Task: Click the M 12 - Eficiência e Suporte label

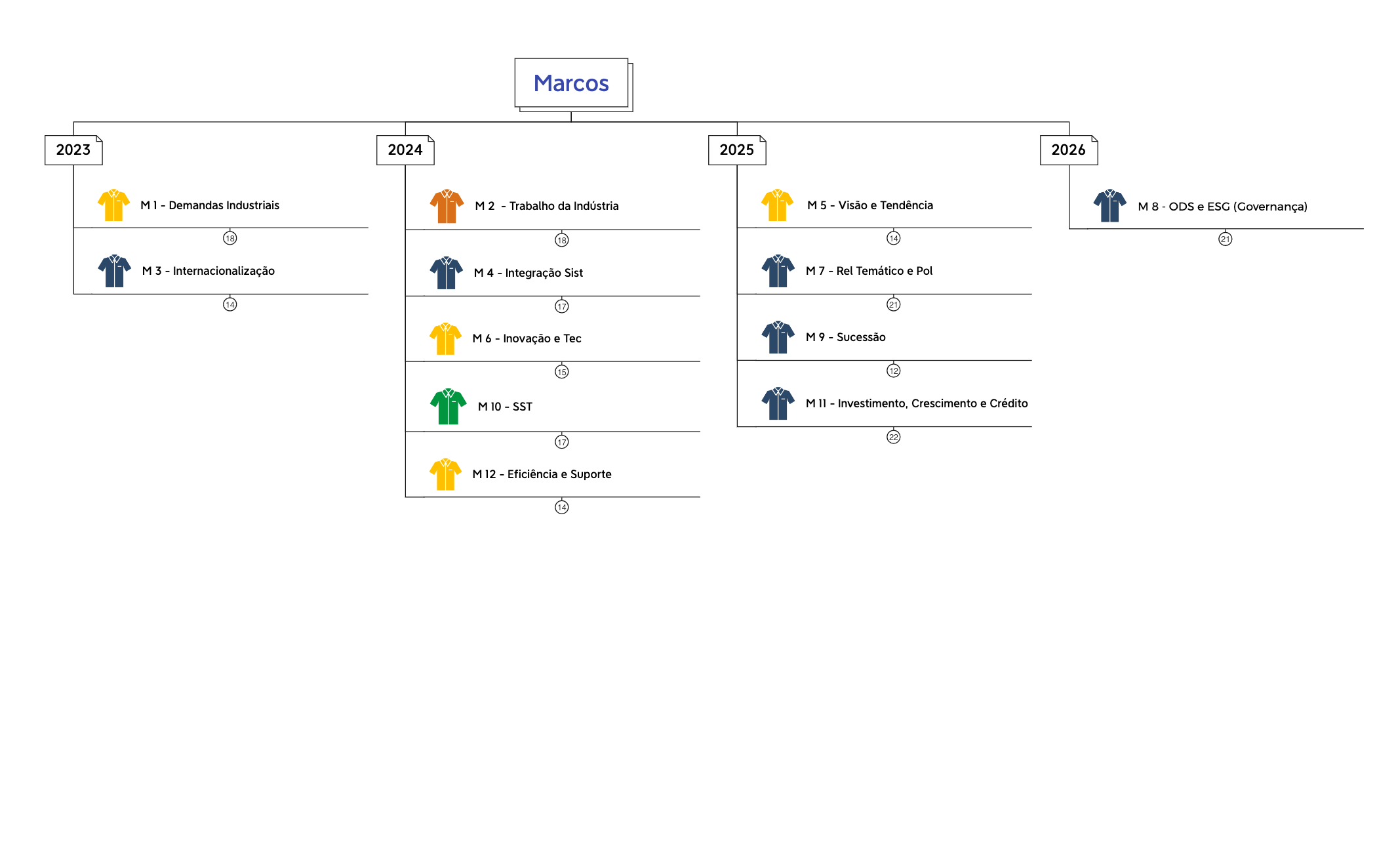Action: pyautogui.click(x=542, y=474)
